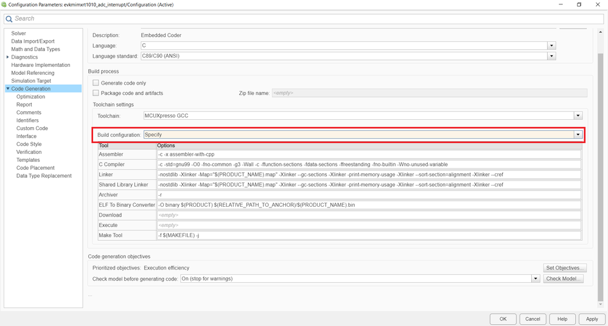Edit the C Compiler options field
This screenshot has height=326, width=608.
[369, 164]
